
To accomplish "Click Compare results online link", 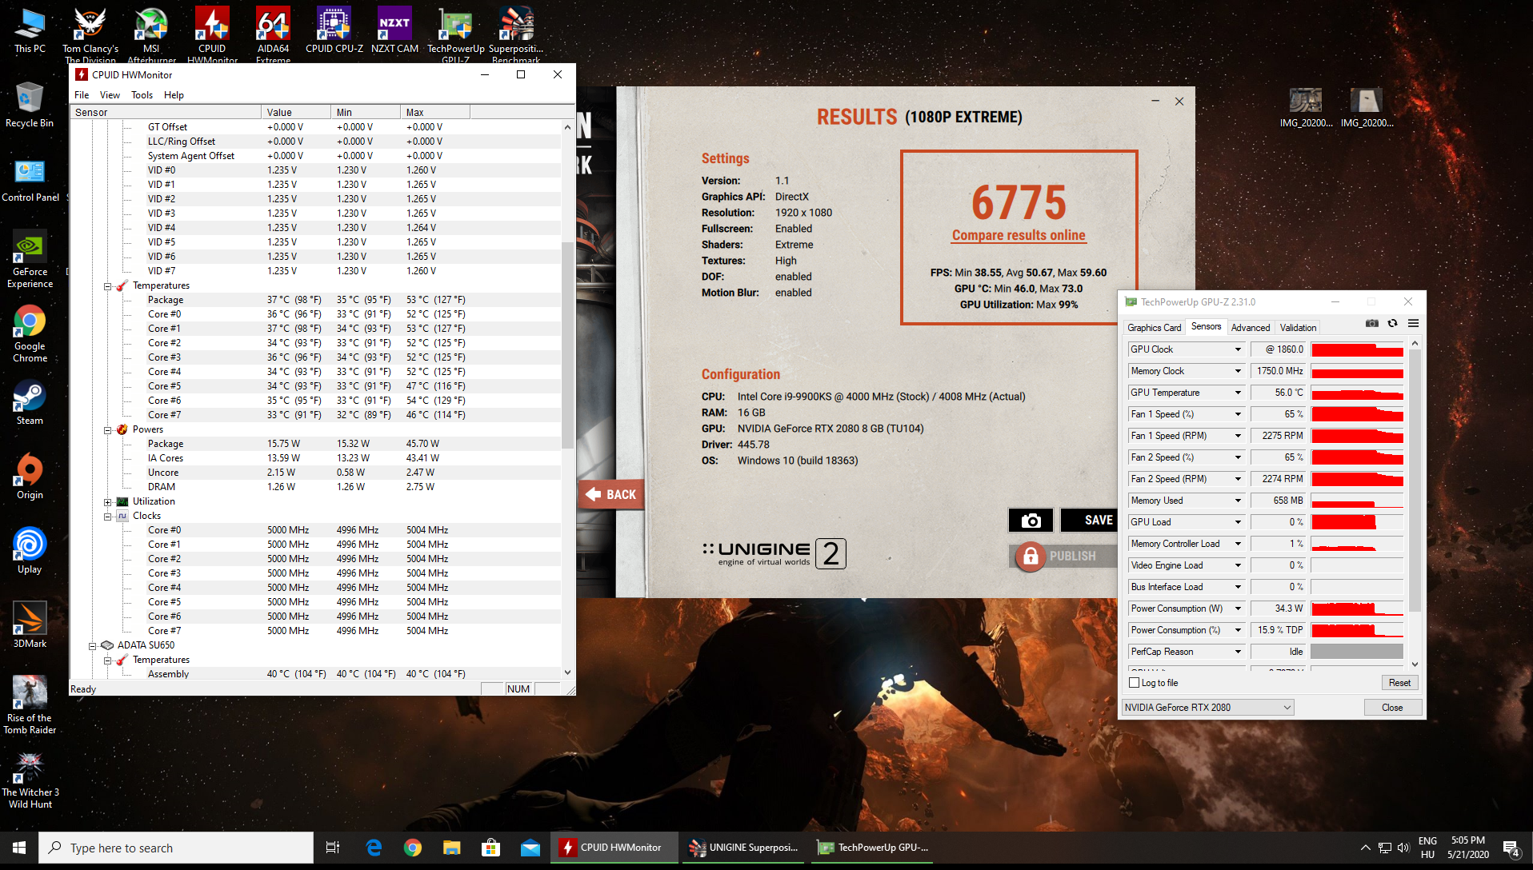I will 1019,235.
